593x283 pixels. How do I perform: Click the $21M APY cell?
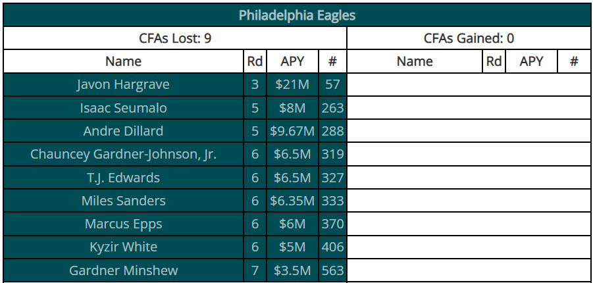[x=292, y=85]
